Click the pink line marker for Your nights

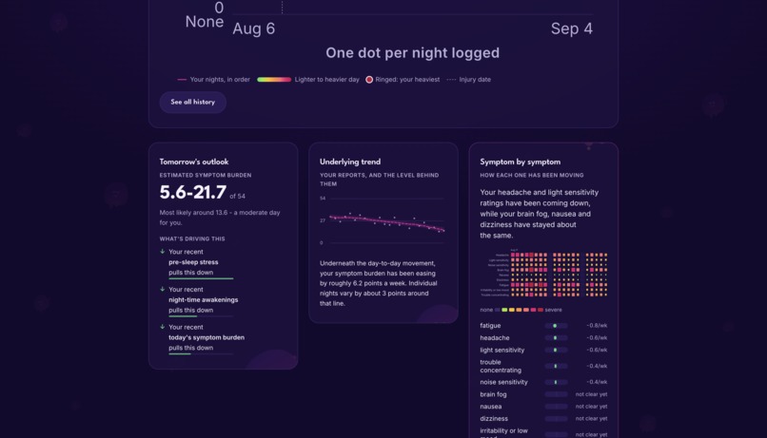point(182,80)
